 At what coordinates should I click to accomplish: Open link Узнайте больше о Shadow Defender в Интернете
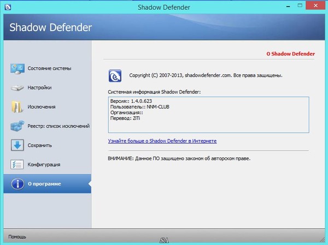point(162,141)
